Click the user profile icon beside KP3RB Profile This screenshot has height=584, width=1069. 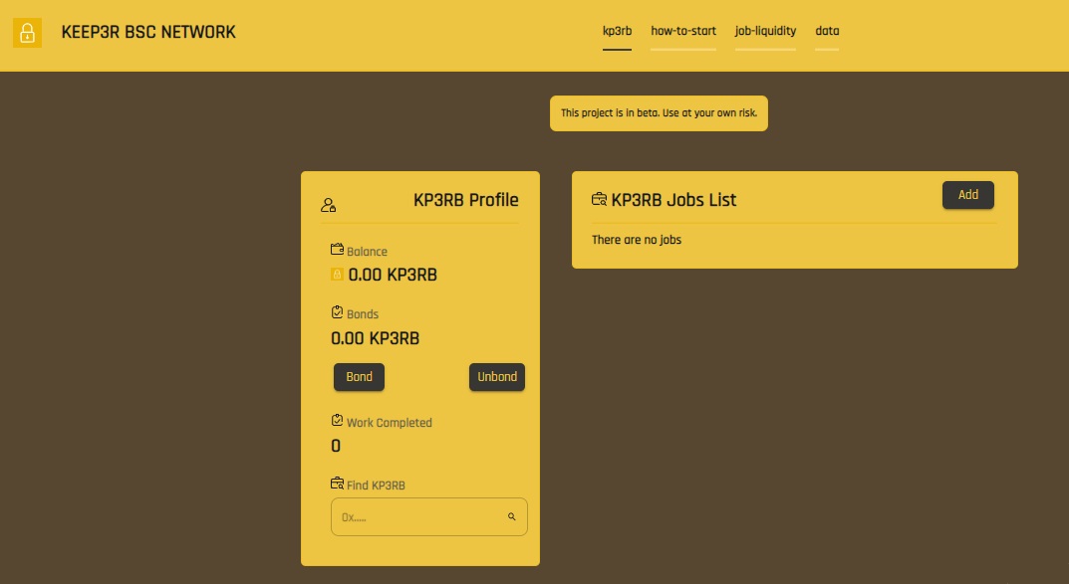pyautogui.click(x=328, y=205)
